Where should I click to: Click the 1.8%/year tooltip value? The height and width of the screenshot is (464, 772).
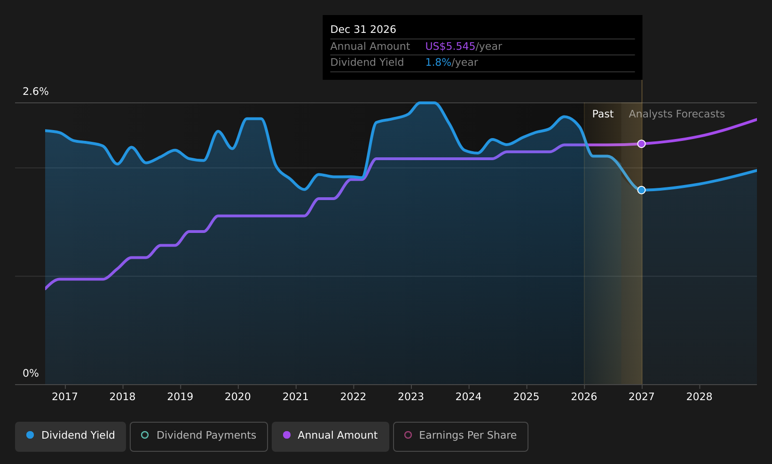(451, 62)
